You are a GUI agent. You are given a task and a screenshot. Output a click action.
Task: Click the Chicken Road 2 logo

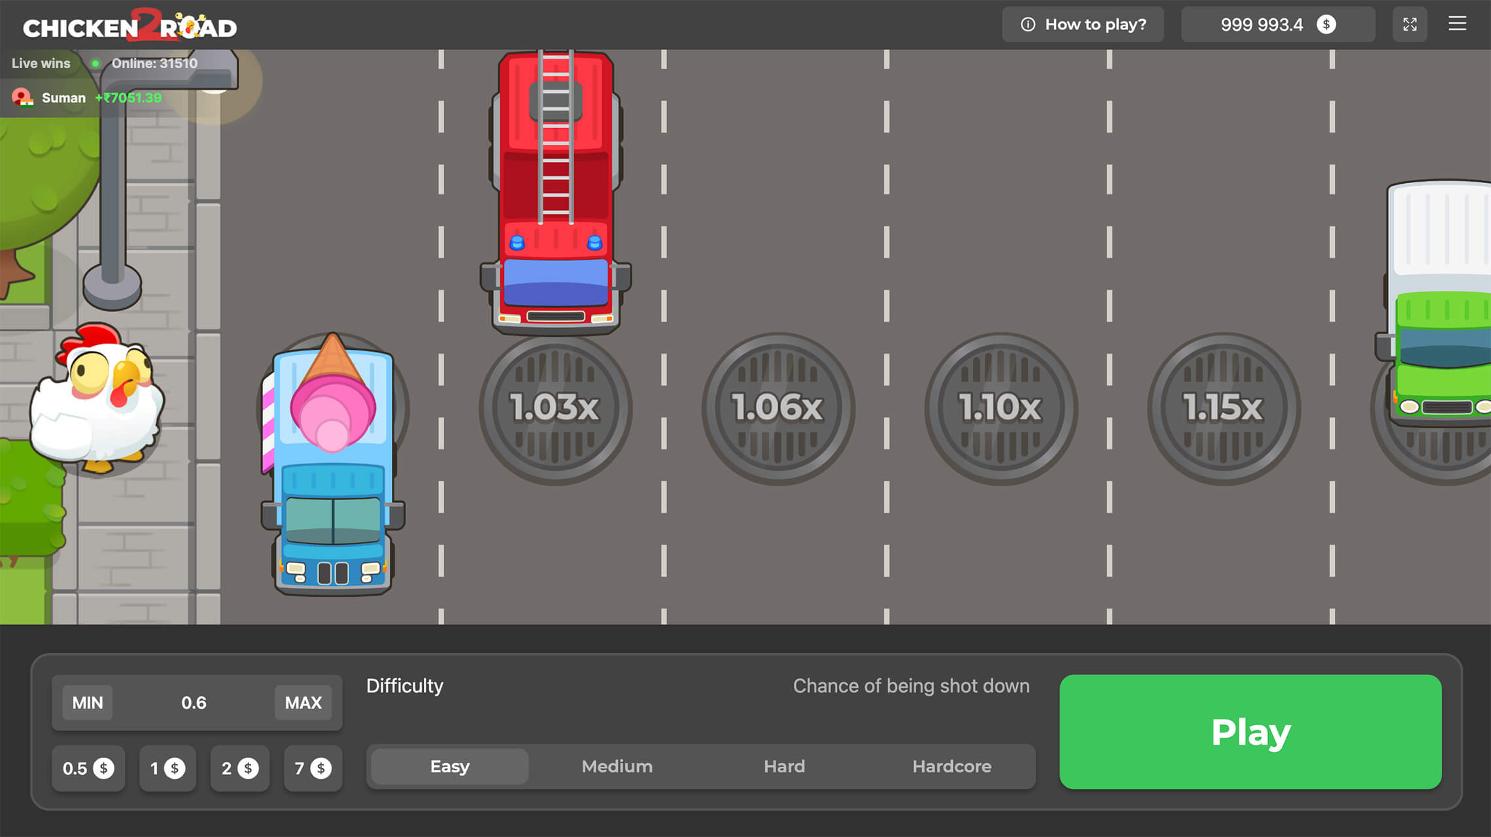click(x=130, y=26)
